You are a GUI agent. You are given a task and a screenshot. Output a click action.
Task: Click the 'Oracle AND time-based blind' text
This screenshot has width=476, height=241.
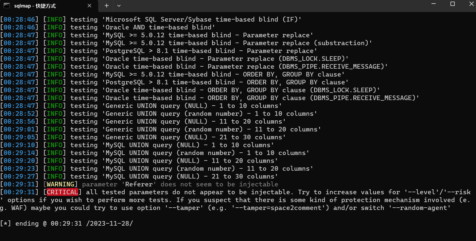coord(158,27)
